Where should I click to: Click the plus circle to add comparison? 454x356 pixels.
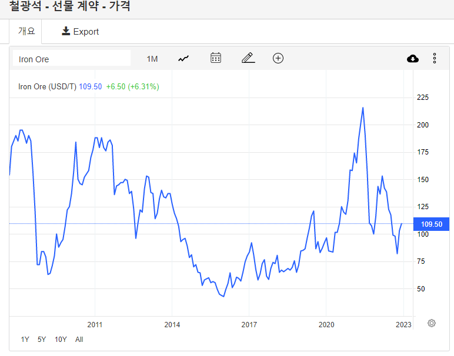pos(278,58)
